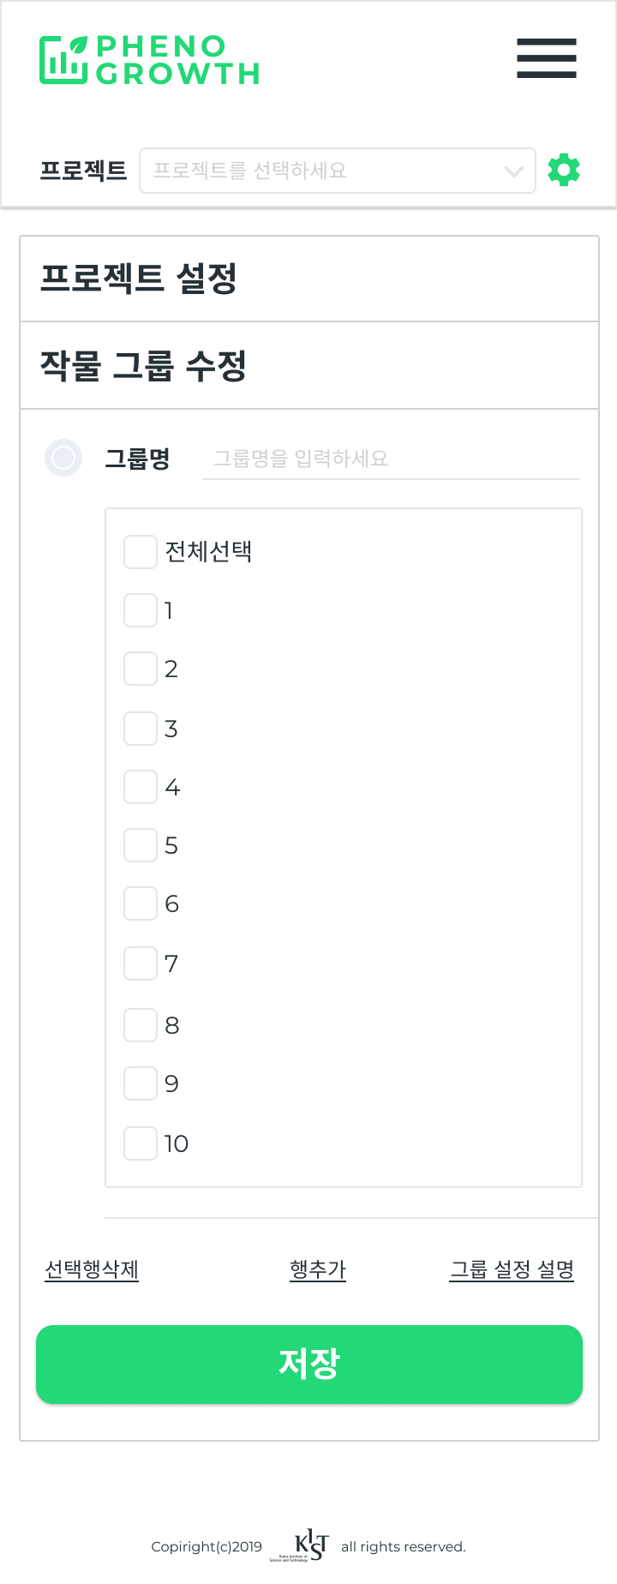Open the 그룹 설정 설명 link
Screen dimensions: 617x1584
[x=512, y=1269]
